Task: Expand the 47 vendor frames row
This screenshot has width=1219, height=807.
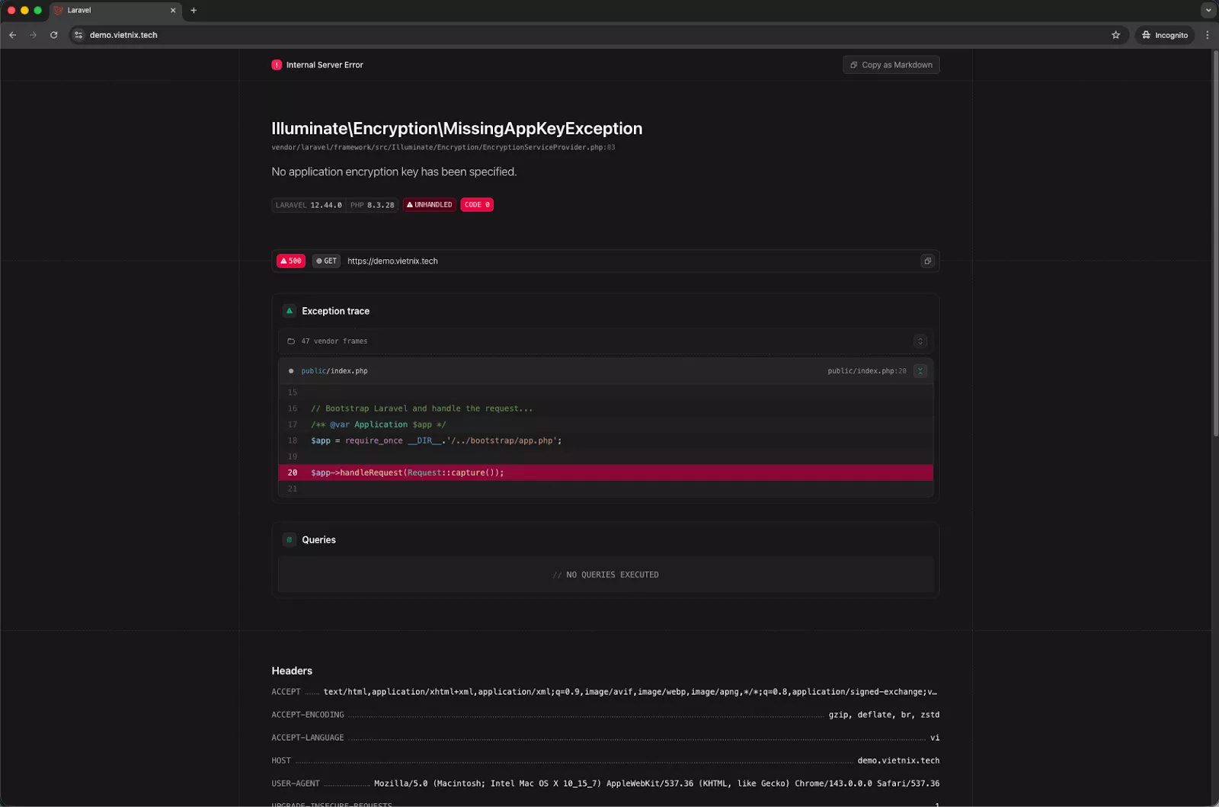Action: [x=920, y=341]
